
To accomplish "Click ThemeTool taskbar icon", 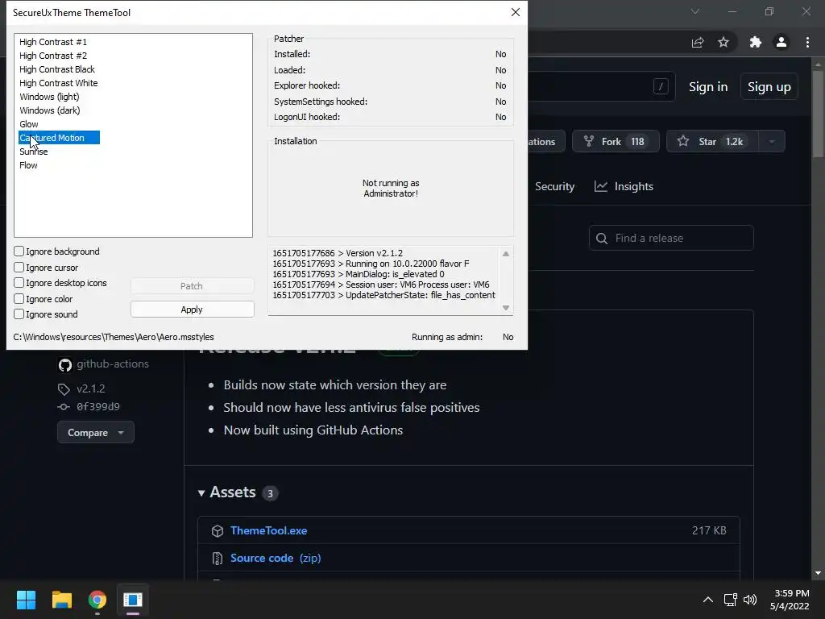I will (133, 600).
